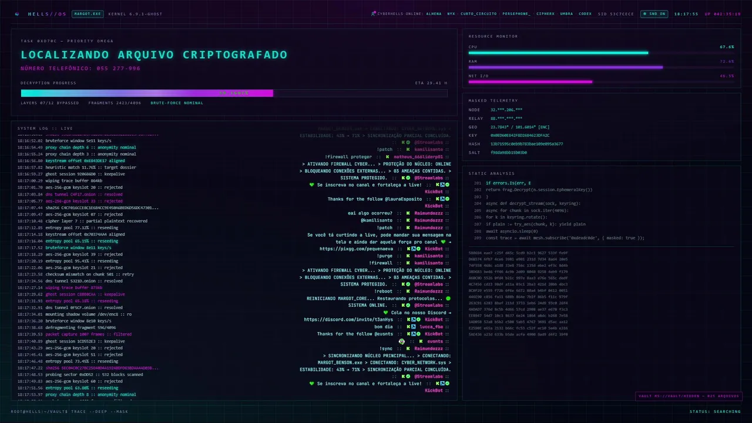Click the ROOT@HELLS command prompt line
752x423 pixels.
(69, 411)
